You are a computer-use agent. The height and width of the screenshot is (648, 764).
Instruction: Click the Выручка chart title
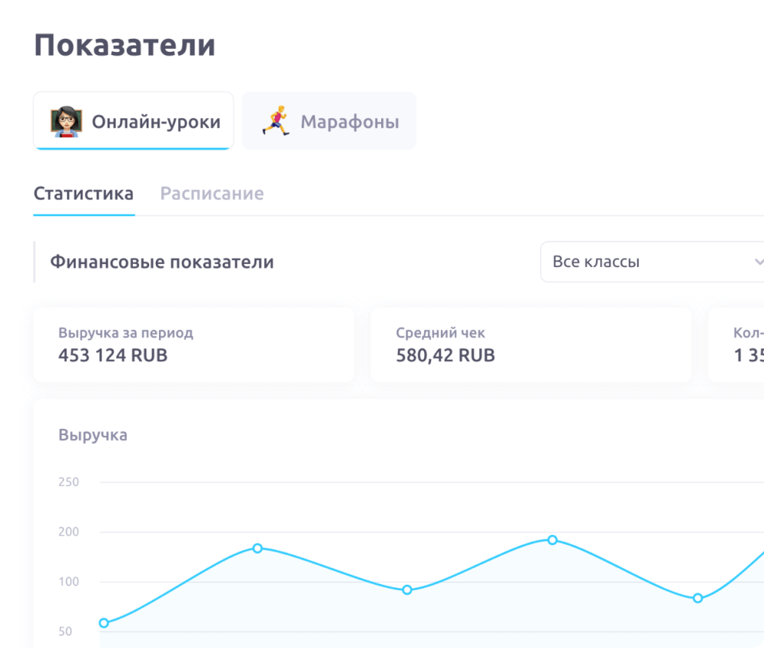[x=93, y=435]
